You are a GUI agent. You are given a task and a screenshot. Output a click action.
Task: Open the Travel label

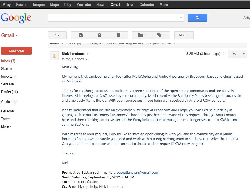pyautogui.click(x=6, y=119)
